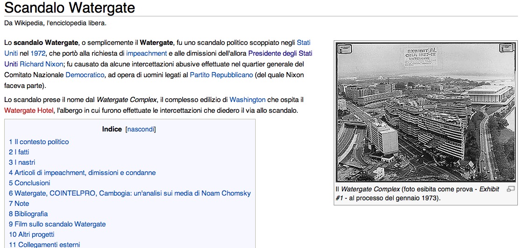Jump to section 1 Il contesto politico
This screenshot has height=248, width=523.
[x=39, y=142]
